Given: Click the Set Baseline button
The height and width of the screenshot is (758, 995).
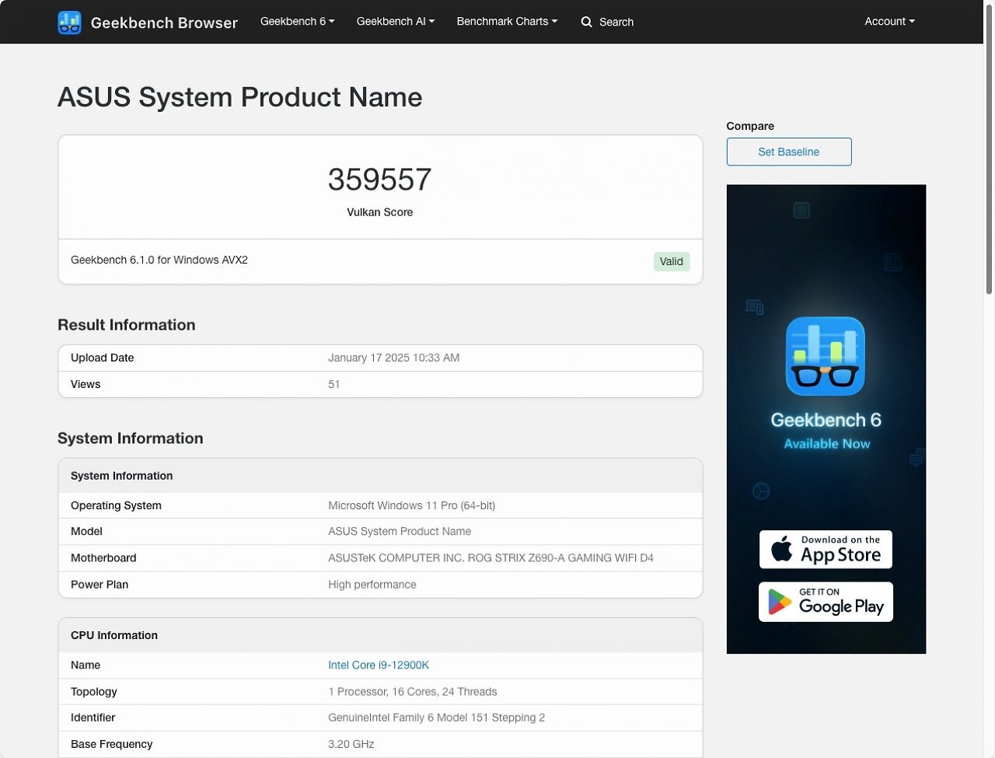Looking at the screenshot, I should (789, 152).
